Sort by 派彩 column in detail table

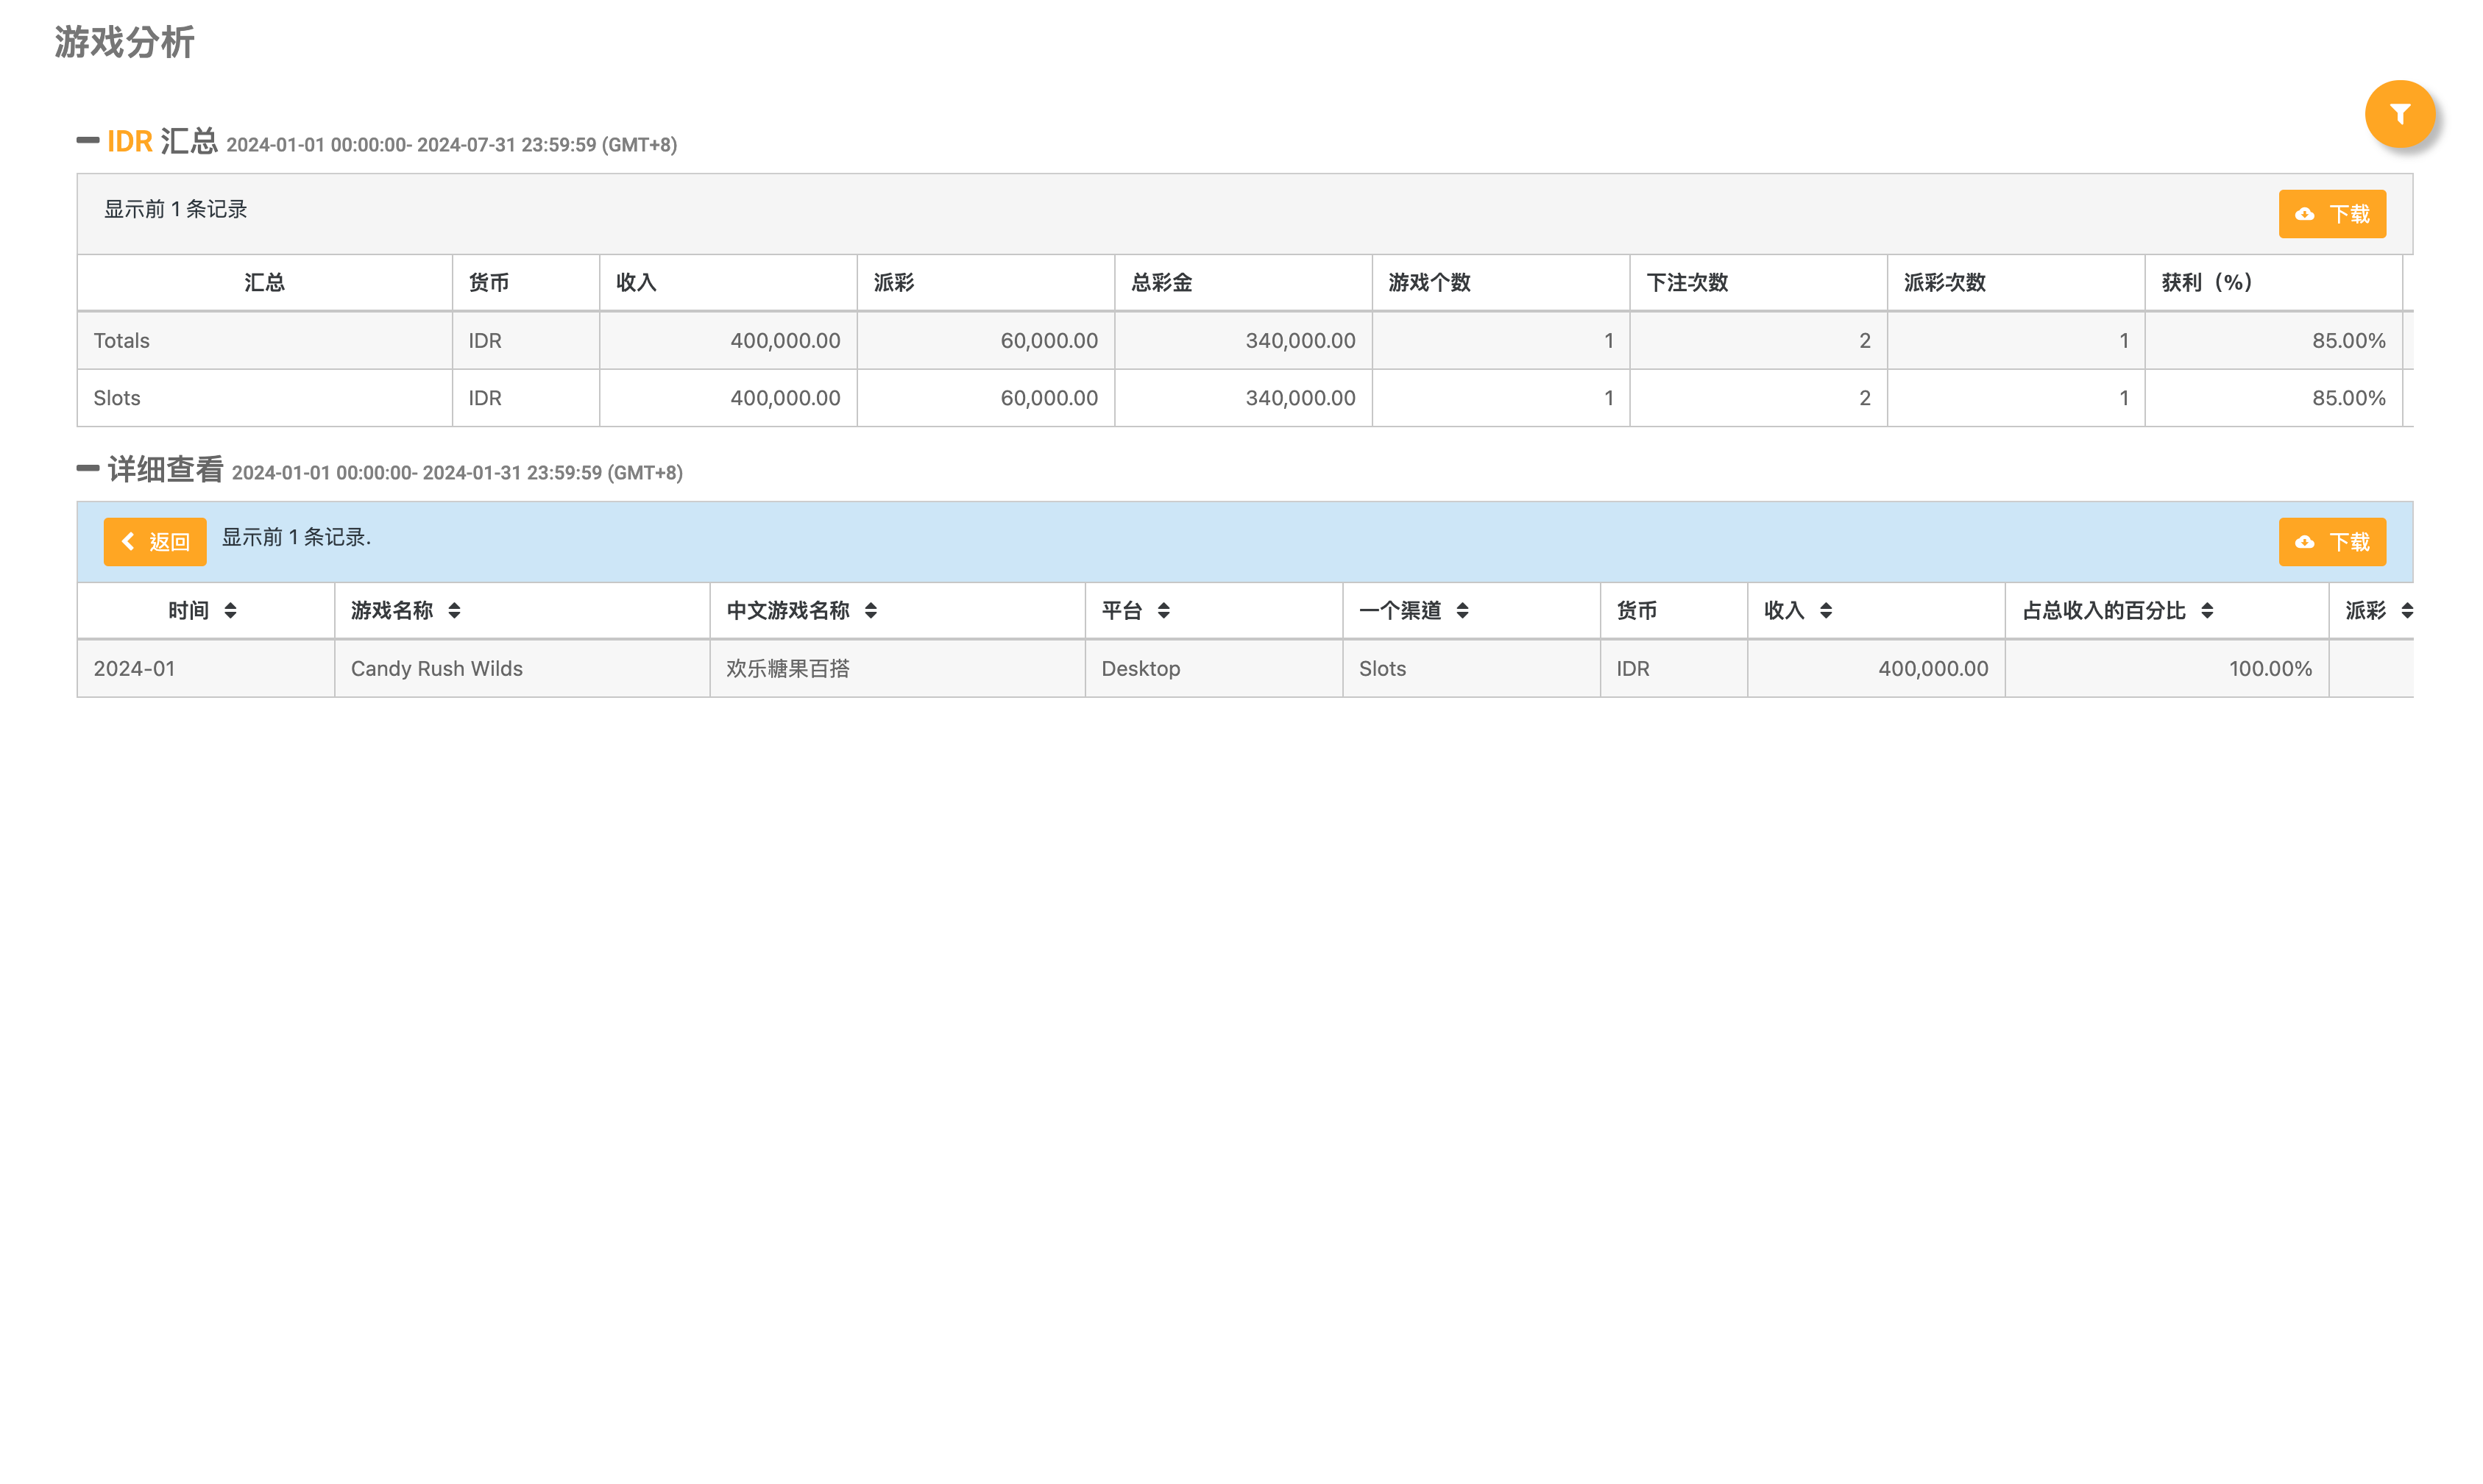tap(2406, 611)
